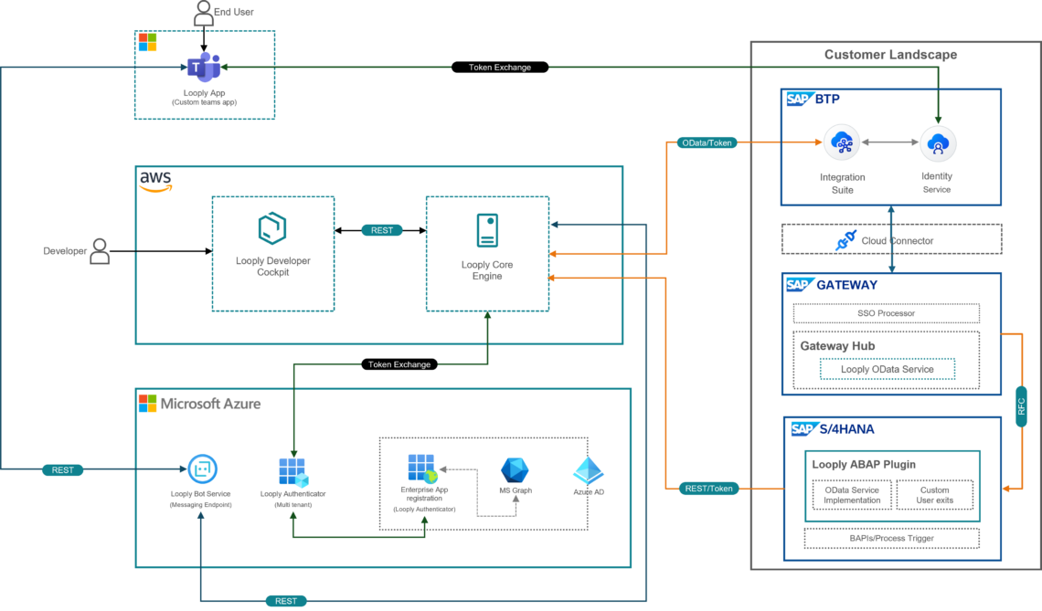Select the Microsoft Teams icon in Looply App

pyautogui.click(x=202, y=66)
